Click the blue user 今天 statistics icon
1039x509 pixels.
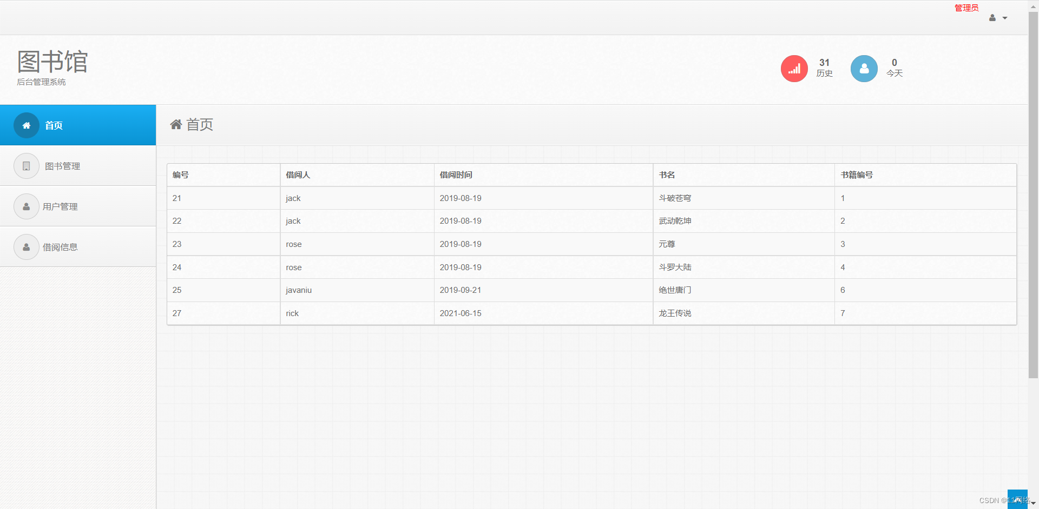[864, 69]
